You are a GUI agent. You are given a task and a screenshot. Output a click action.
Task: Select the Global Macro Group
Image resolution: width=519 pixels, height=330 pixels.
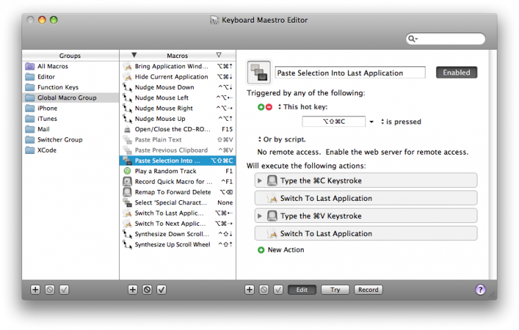click(71, 98)
